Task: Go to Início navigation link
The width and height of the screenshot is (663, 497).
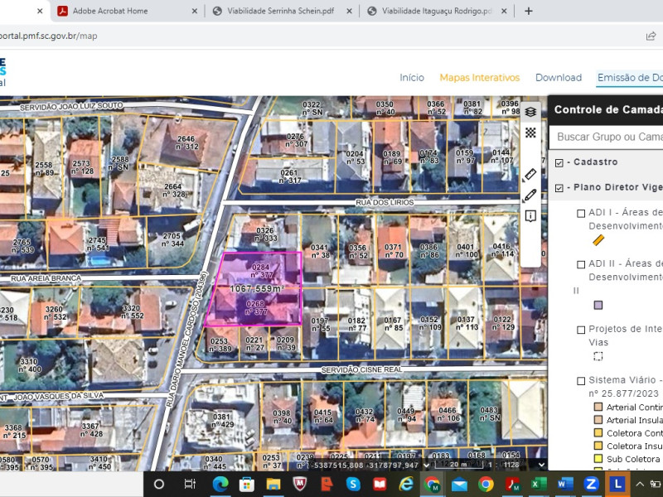Action: pyautogui.click(x=412, y=78)
